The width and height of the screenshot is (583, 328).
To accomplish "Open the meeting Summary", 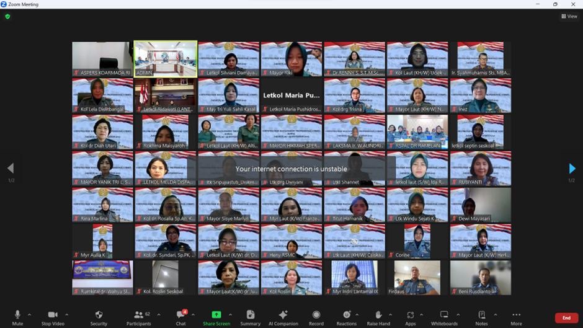I will pyautogui.click(x=250, y=317).
